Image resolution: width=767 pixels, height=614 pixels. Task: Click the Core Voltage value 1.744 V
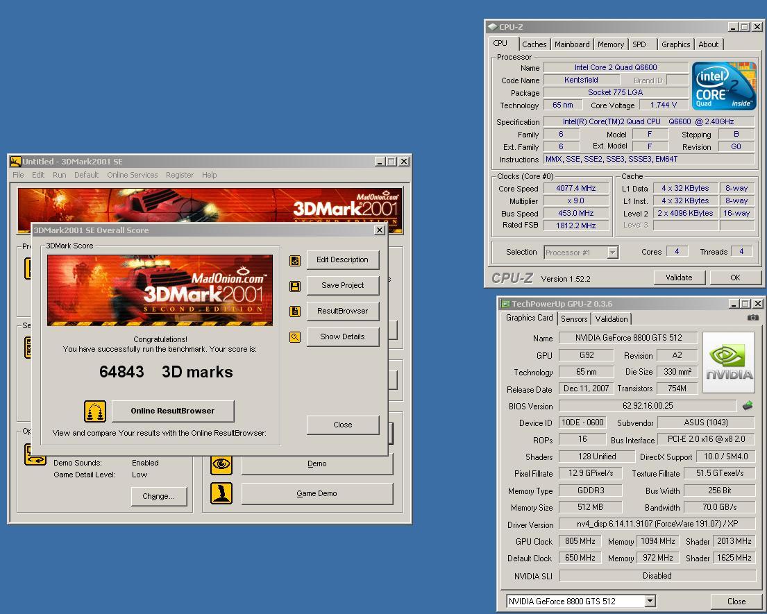(x=664, y=105)
